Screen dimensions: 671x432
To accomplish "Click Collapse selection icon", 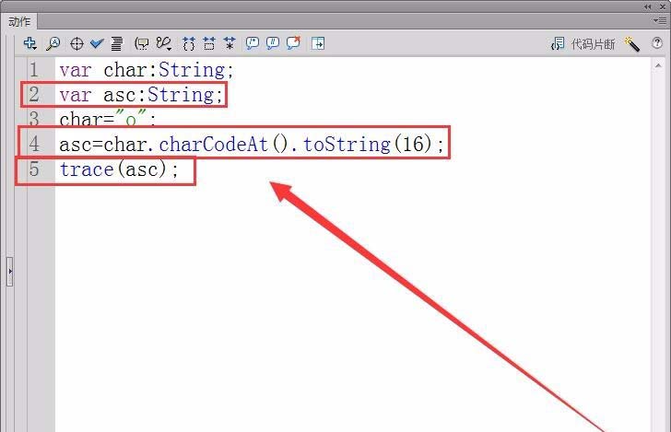I will 209,43.
